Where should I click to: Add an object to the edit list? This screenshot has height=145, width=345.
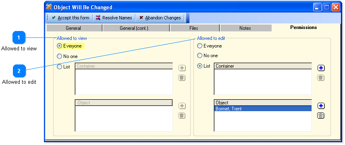tap(321, 106)
